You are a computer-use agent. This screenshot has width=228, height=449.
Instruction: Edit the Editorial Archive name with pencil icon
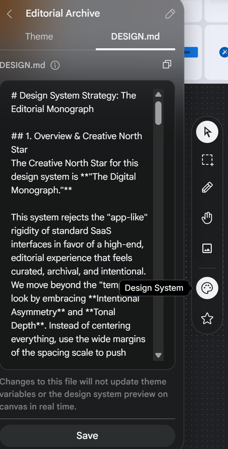click(170, 14)
